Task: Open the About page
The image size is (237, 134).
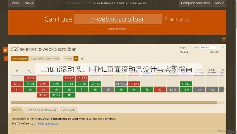Action: [219, 3]
